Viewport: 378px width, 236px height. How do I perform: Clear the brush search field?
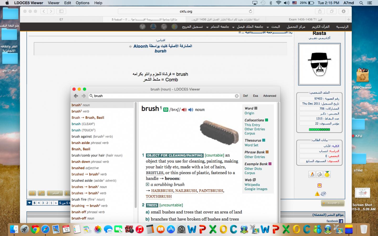tap(237, 96)
